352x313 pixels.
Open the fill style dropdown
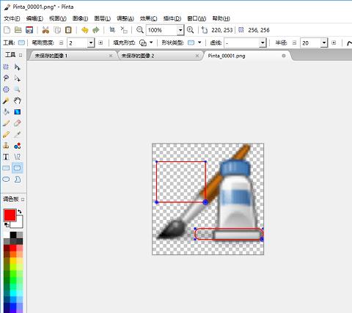pos(151,43)
